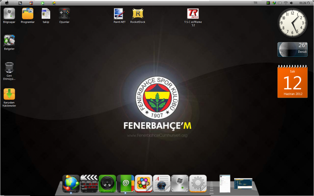This screenshot has height=196, width=314.
Task: Open the gear settings dock icon
Action: 198,183
